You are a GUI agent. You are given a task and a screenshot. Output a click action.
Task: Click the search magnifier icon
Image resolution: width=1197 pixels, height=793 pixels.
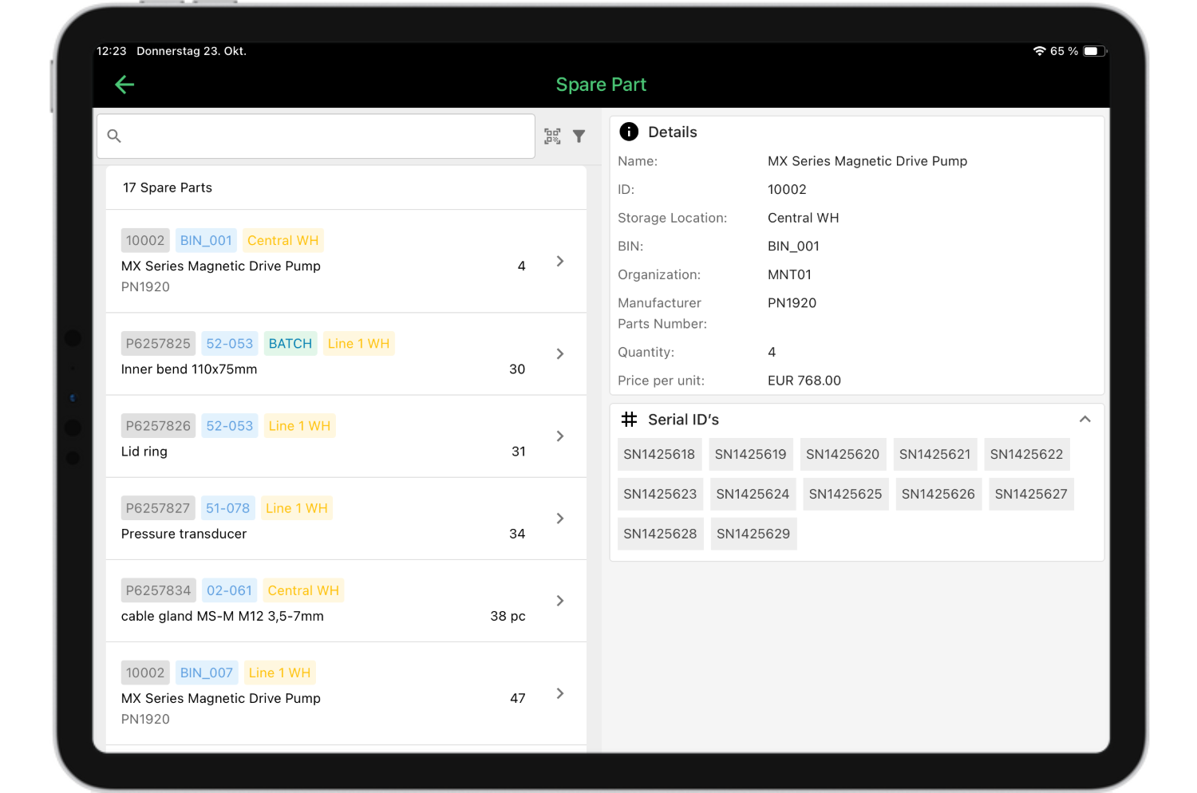coord(114,136)
